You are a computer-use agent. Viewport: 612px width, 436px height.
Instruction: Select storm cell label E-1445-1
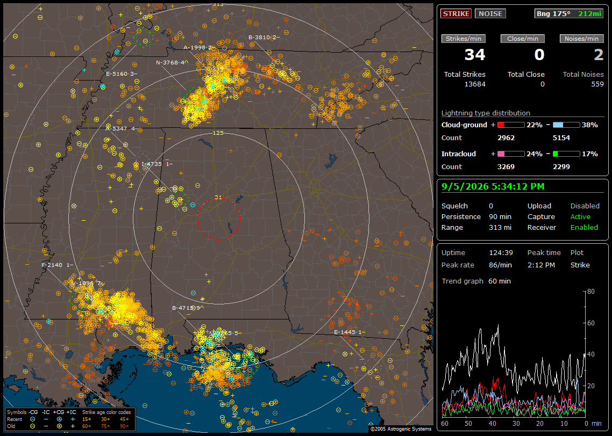(349, 332)
